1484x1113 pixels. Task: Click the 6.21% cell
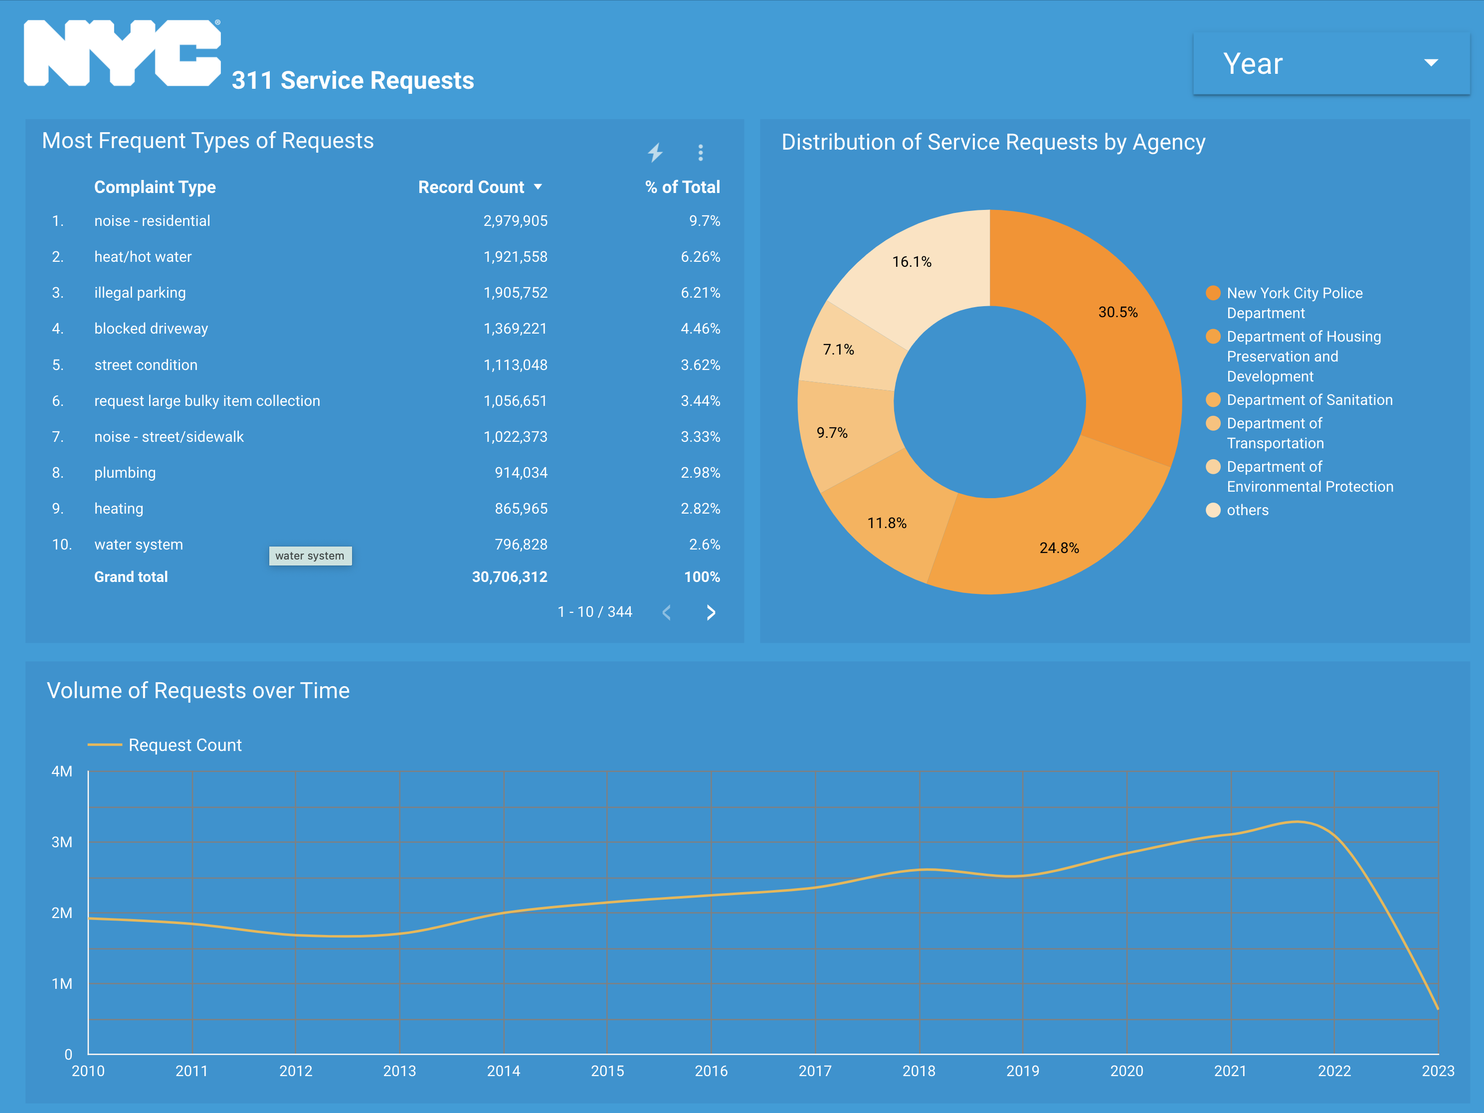point(701,293)
